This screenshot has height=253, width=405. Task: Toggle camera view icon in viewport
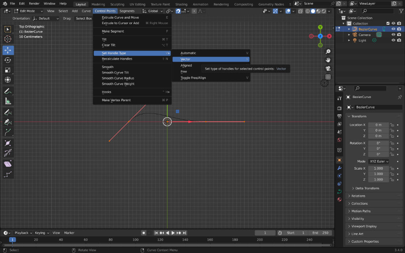pyautogui.click(x=328, y=68)
